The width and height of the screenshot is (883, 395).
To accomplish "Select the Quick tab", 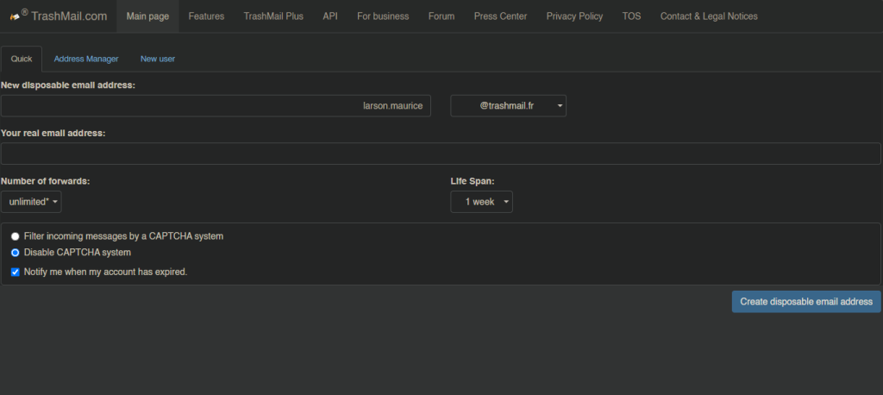I will coord(22,59).
